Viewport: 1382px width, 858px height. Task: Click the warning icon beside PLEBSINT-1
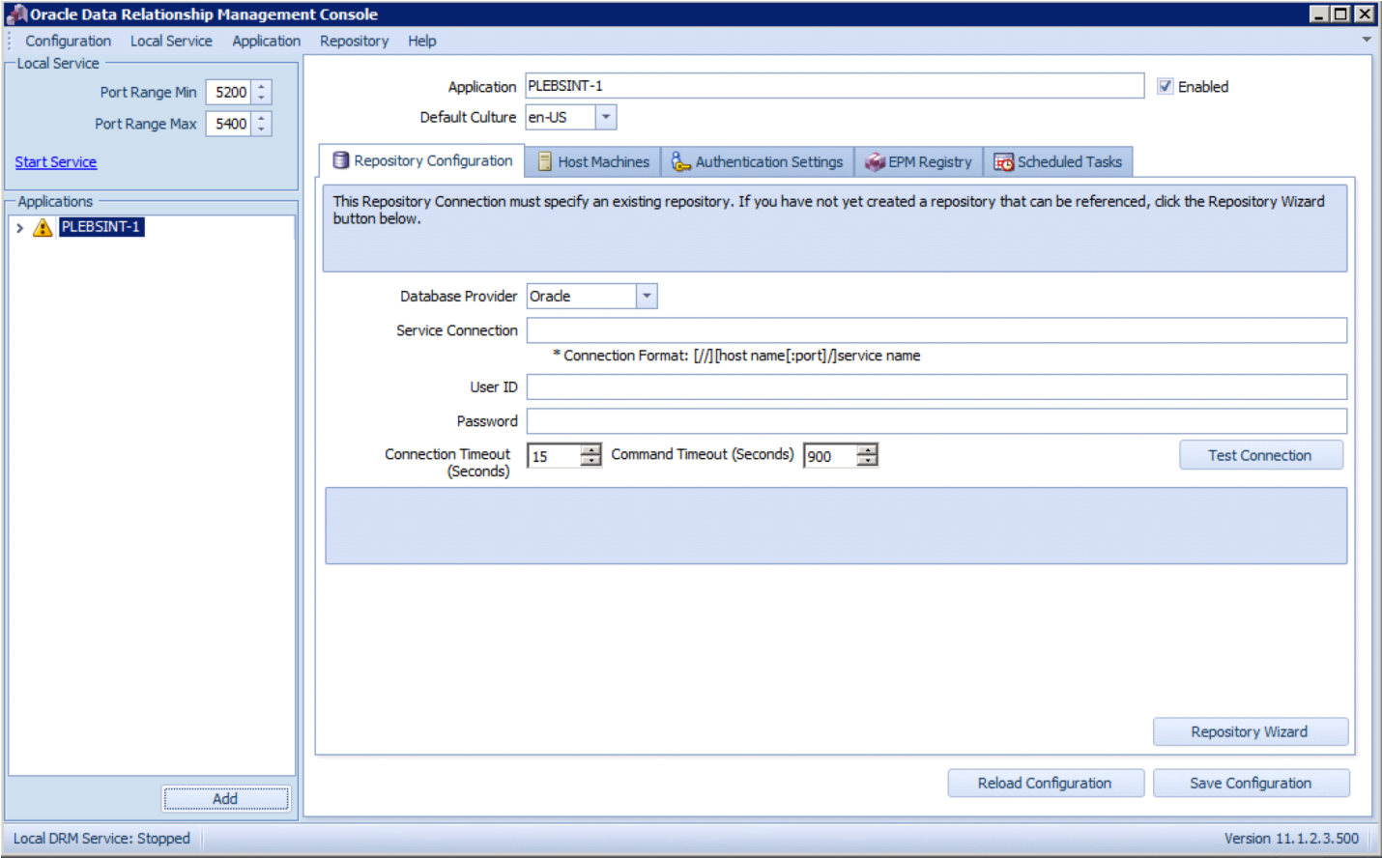pyautogui.click(x=43, y=227)
